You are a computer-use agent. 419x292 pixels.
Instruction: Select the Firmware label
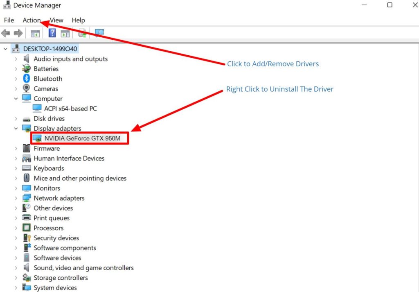pos(47,148)
